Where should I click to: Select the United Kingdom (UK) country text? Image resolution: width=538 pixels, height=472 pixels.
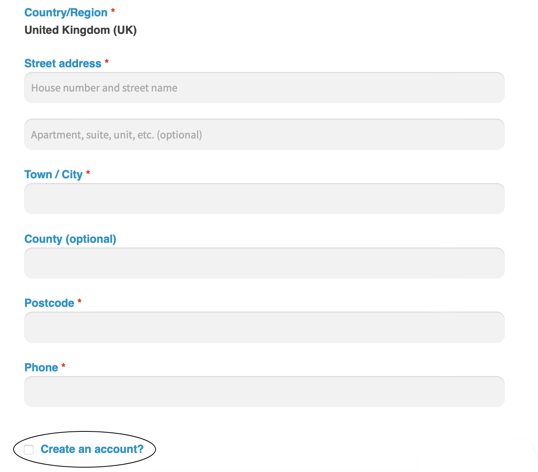(x=81, y=30)
